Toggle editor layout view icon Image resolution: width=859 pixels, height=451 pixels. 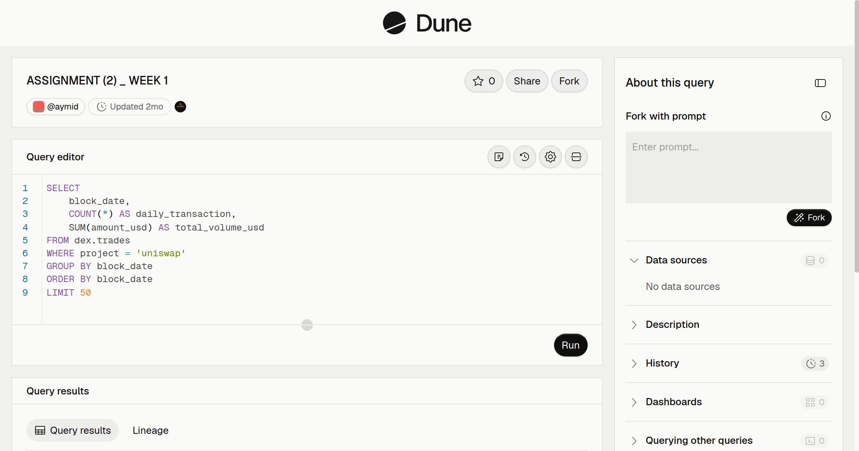coord(576,157)
